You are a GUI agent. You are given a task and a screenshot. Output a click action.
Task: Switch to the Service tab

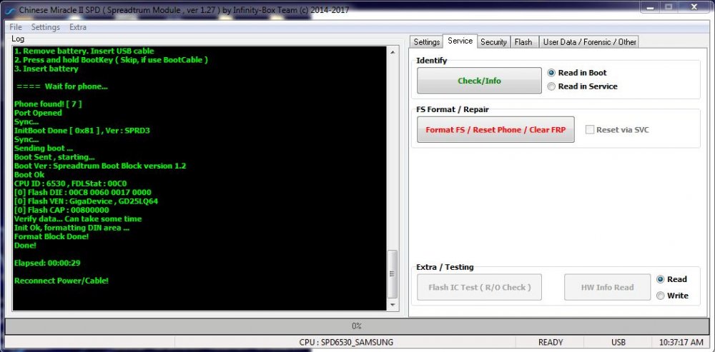pos(460,41)
